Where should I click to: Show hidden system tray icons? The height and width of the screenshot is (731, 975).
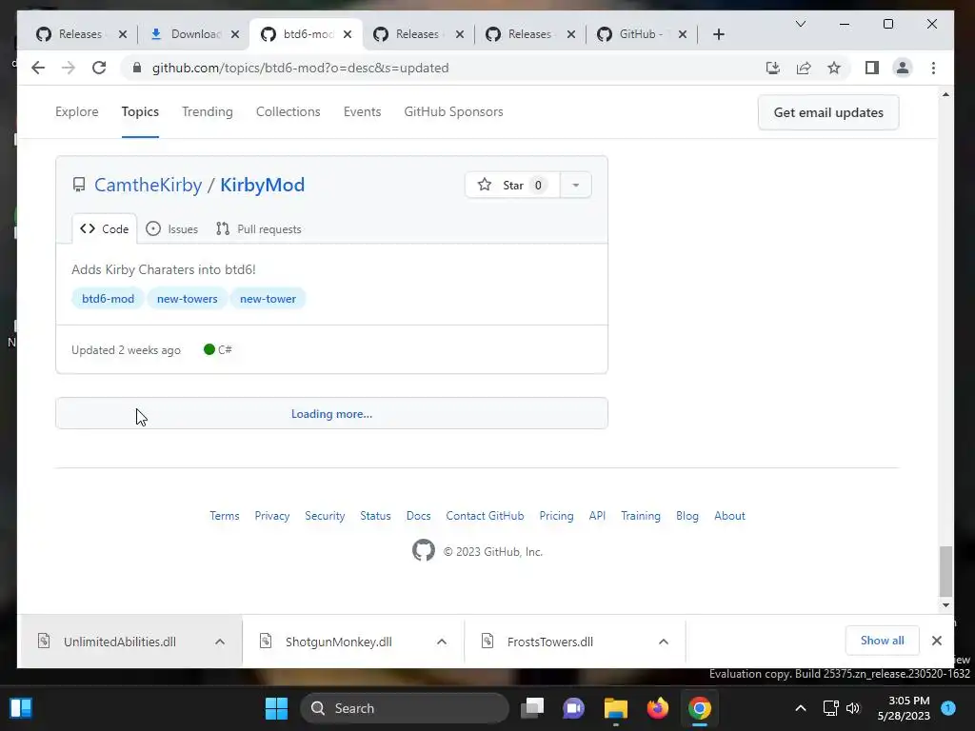click(x=801, y=708)
